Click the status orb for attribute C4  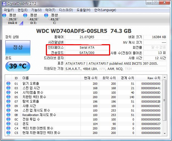pyautogui.click(x=8, y=128)
